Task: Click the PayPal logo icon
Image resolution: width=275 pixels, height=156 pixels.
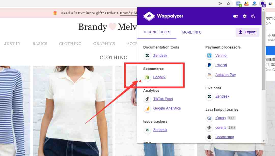Action: (209, 65)
